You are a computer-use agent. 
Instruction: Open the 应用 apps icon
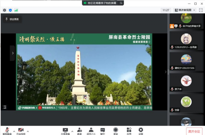click(129, 130)
